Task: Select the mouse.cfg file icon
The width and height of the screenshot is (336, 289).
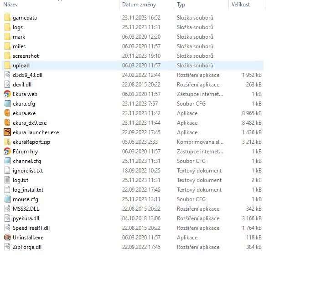Action: pos(7,199)
